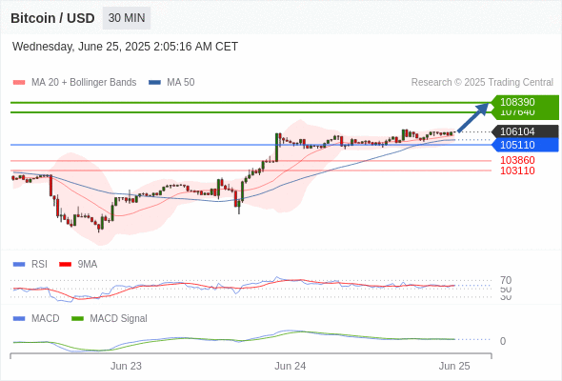Screen dimensions: 562x381
Task: Click the 103860 red support label
Action: pos(517,160)
